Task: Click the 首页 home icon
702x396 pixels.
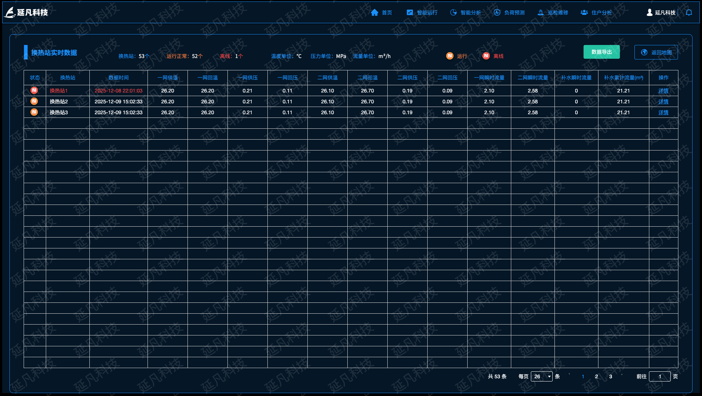Action: (x=374, y=13)
